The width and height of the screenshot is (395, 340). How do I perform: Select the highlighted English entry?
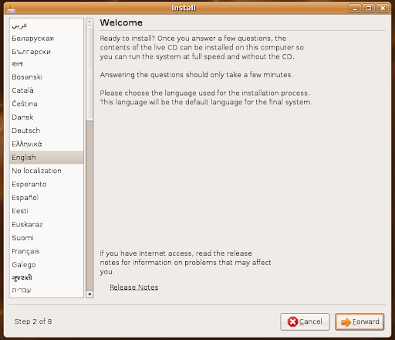46,158
